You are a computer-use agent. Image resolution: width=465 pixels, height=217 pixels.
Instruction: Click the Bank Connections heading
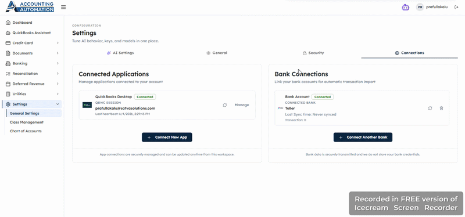click(301, 74)
